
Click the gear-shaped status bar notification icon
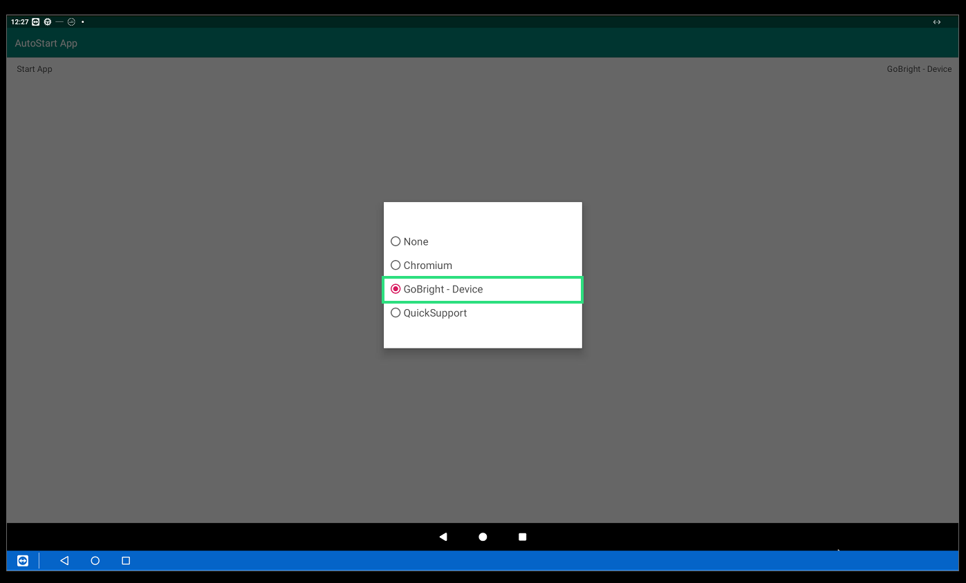coord(48,22)
